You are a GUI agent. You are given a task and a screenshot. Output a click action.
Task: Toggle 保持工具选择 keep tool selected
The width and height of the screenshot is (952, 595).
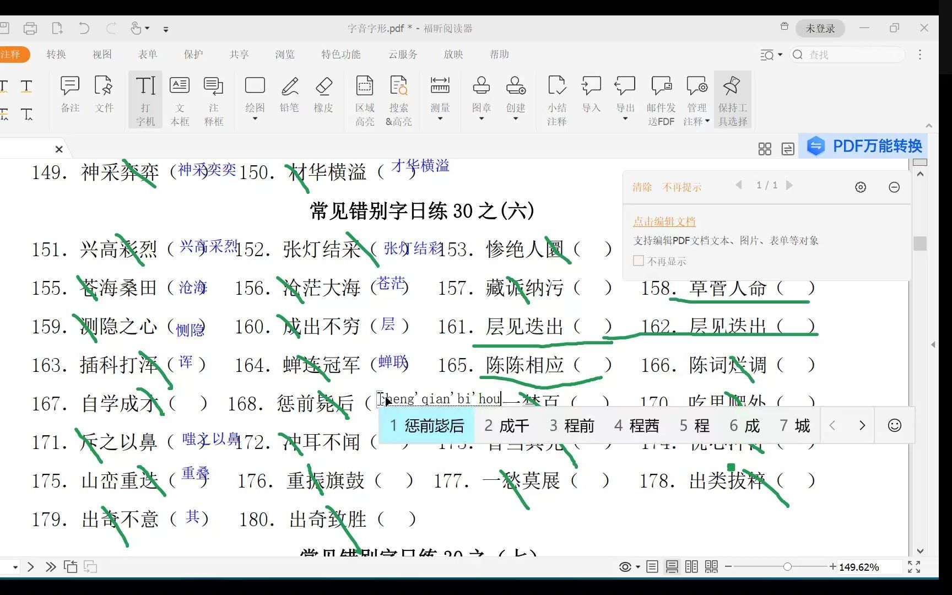tap(732, 100)
